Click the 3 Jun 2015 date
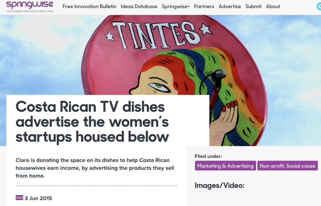The width and height of the screenshot is (321, 206). pos(38,198)
